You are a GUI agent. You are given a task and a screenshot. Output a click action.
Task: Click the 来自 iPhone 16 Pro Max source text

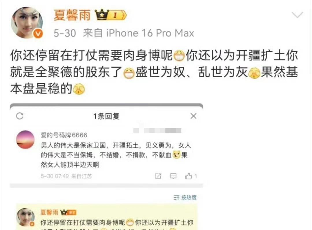pos(138,33)
